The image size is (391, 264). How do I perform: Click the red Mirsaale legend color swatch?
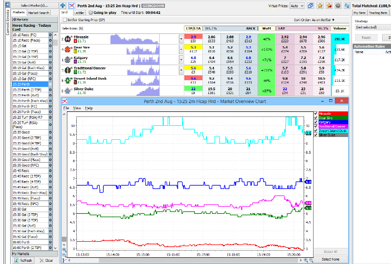(x=333, y=114)
